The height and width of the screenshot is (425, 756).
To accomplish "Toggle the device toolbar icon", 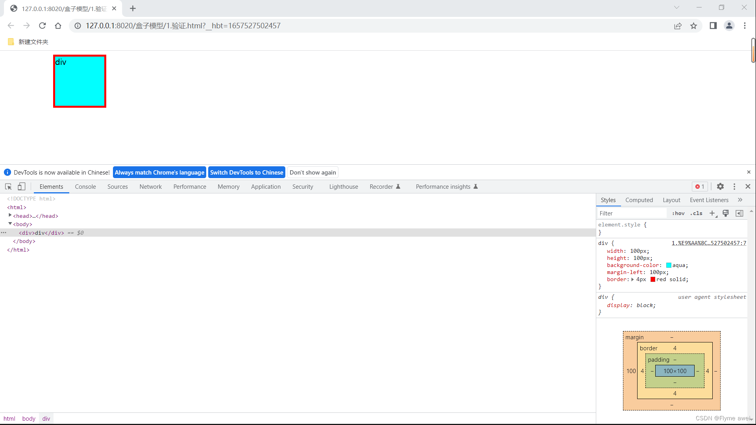I will coord(21,187).
